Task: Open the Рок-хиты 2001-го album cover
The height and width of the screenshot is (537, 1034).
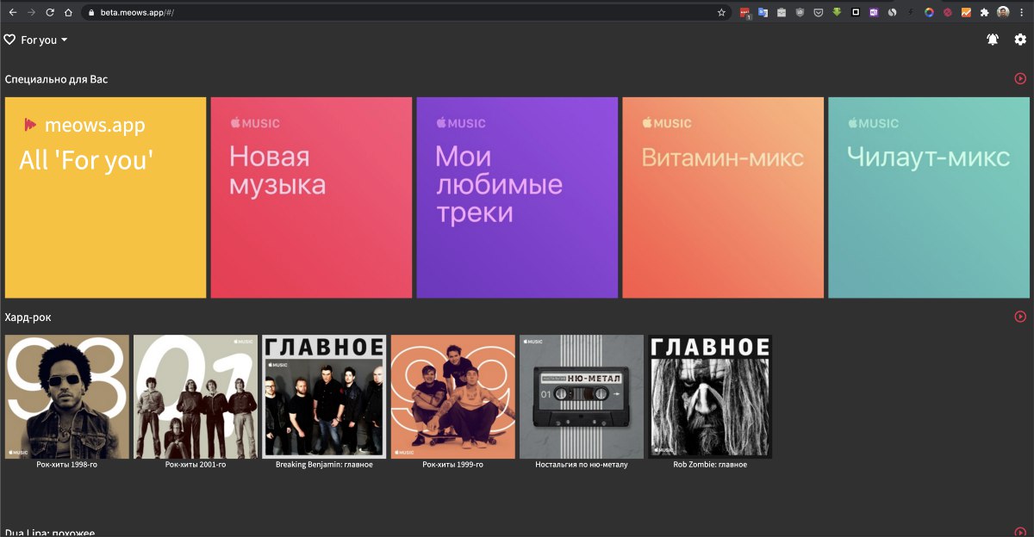Action: [196, 397]
